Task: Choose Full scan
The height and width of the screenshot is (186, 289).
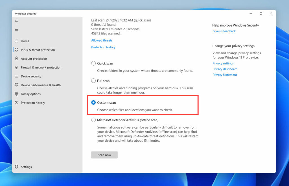Action: pos(93,81)
